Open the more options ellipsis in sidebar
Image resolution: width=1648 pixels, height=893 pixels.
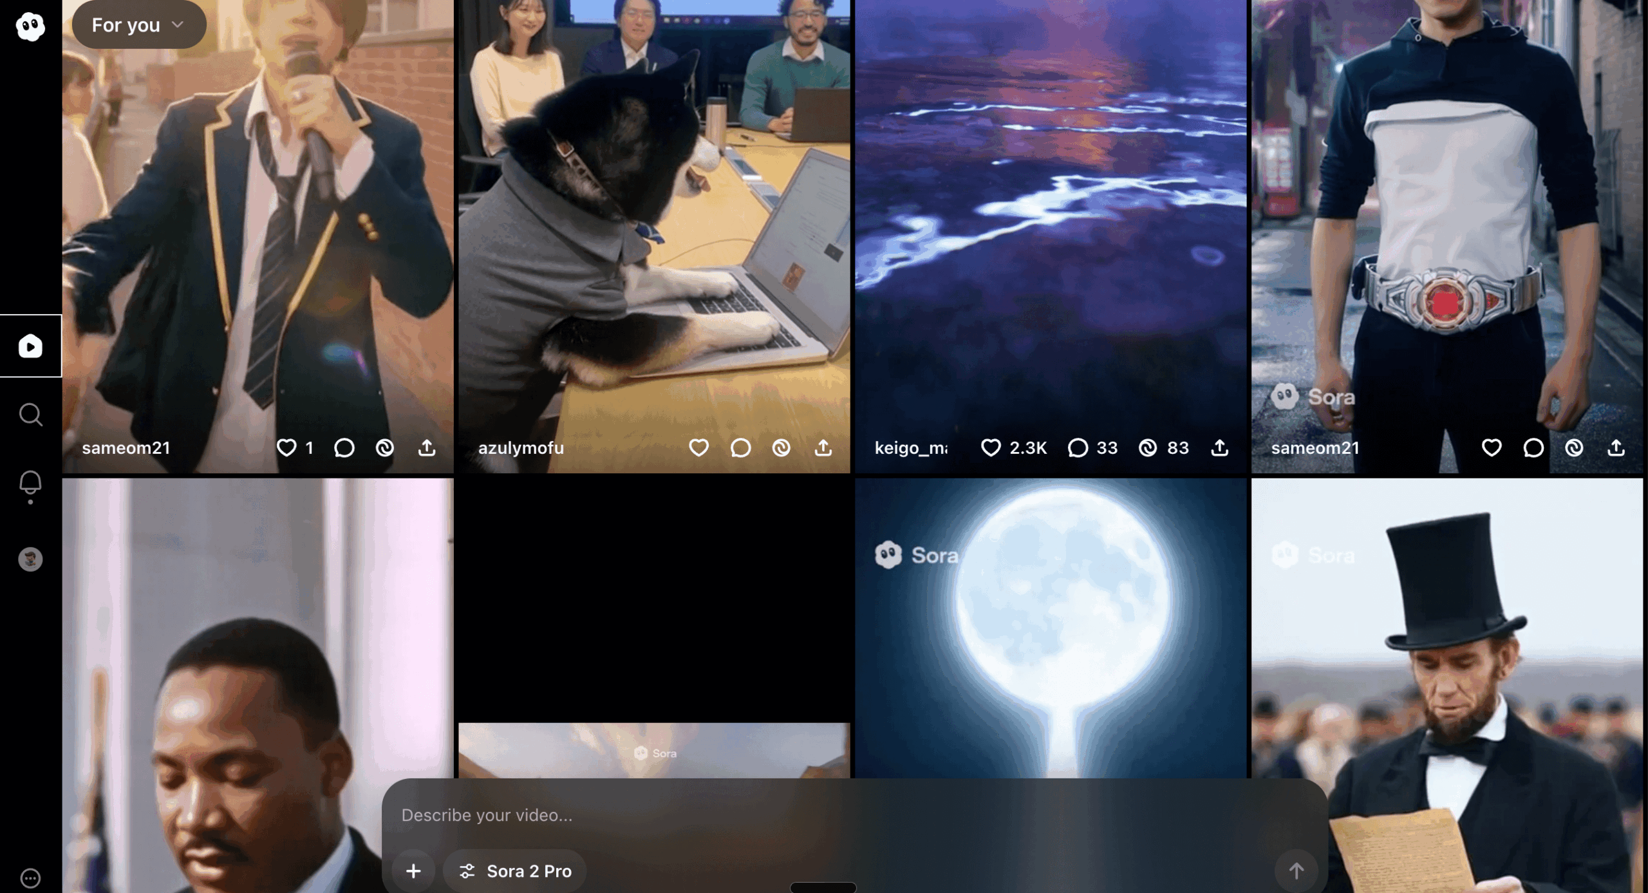[x=30, y=878]
